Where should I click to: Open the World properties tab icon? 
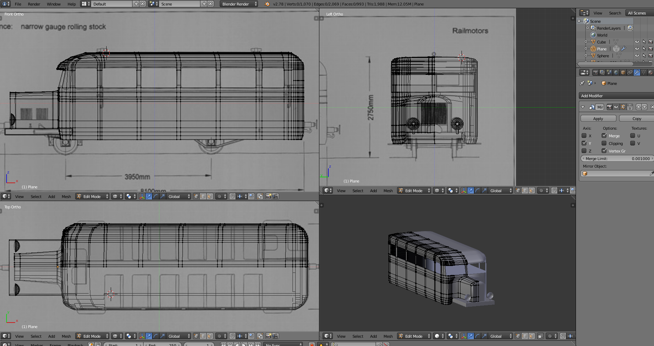[616, 72]
